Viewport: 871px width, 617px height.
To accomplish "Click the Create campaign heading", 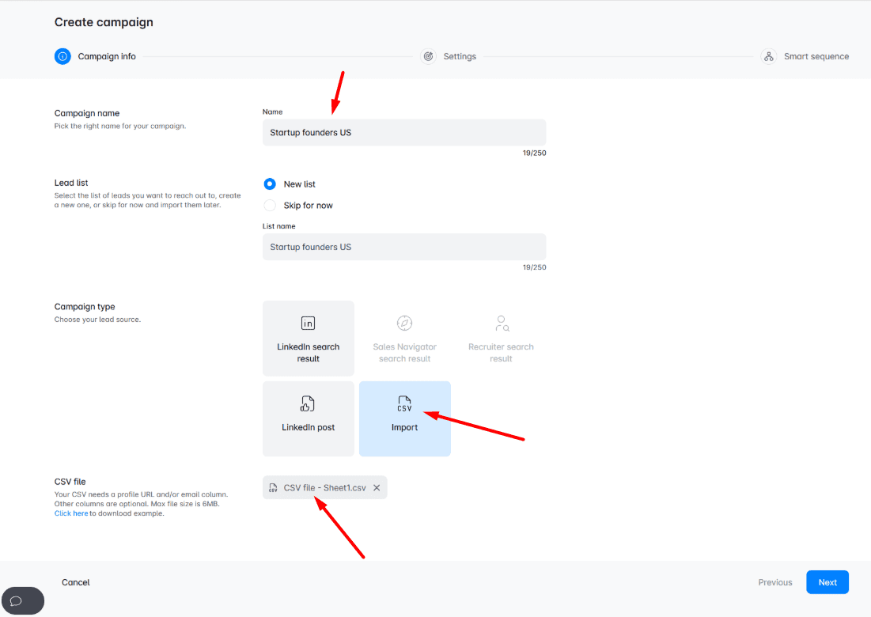I will 104,22.
